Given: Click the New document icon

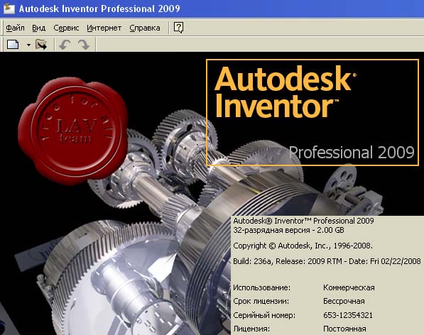Looking at the screenshot, I should 13,45.
